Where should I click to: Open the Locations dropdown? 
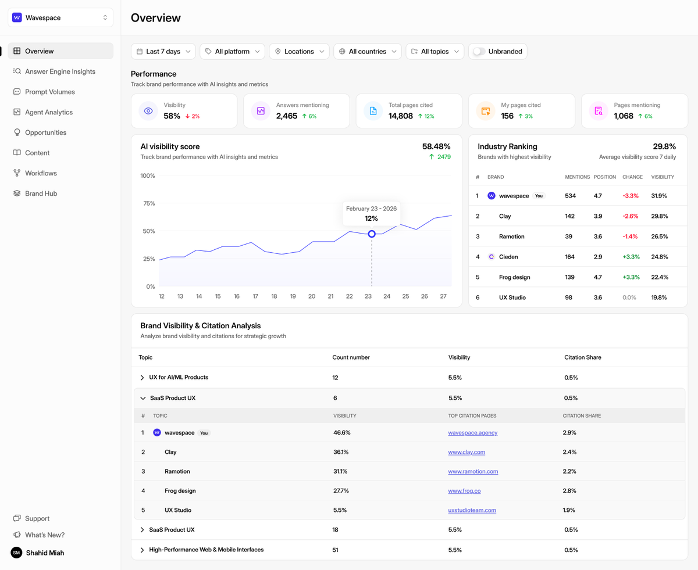coord(299,52)
